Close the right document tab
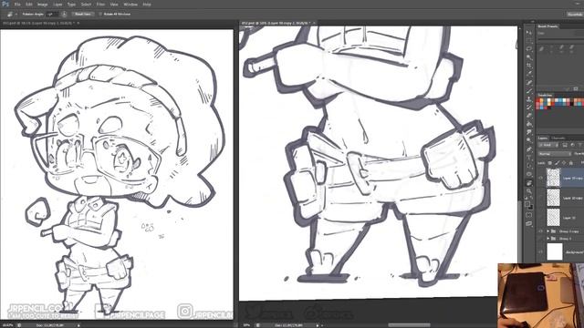This screenshot has height=328, width=584. point(314,23)
